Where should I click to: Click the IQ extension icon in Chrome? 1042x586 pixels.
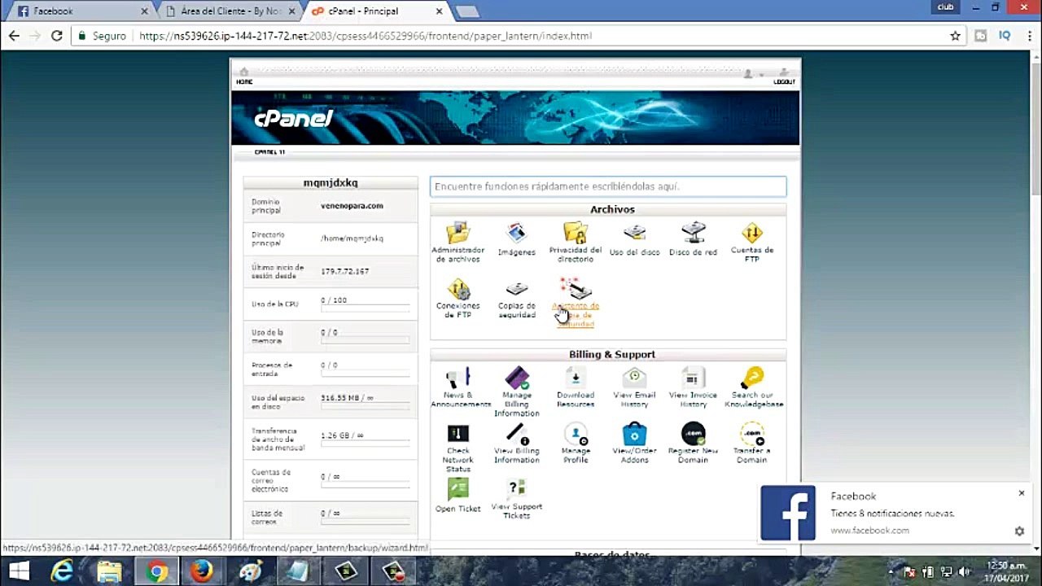click(x=1005, y=36)
